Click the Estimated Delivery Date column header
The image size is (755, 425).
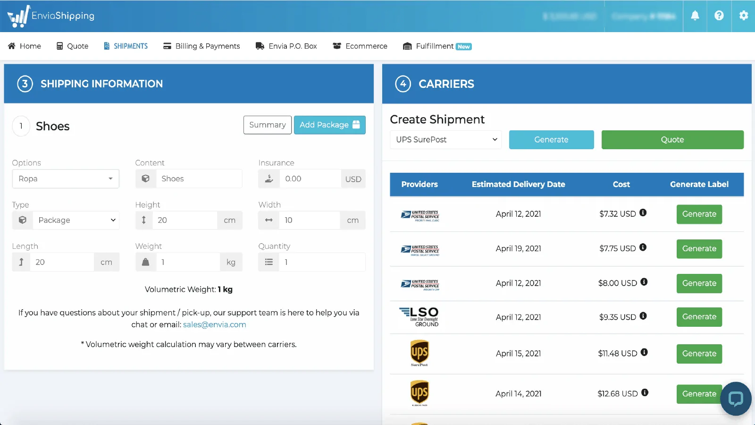click(x=518, y=185)
